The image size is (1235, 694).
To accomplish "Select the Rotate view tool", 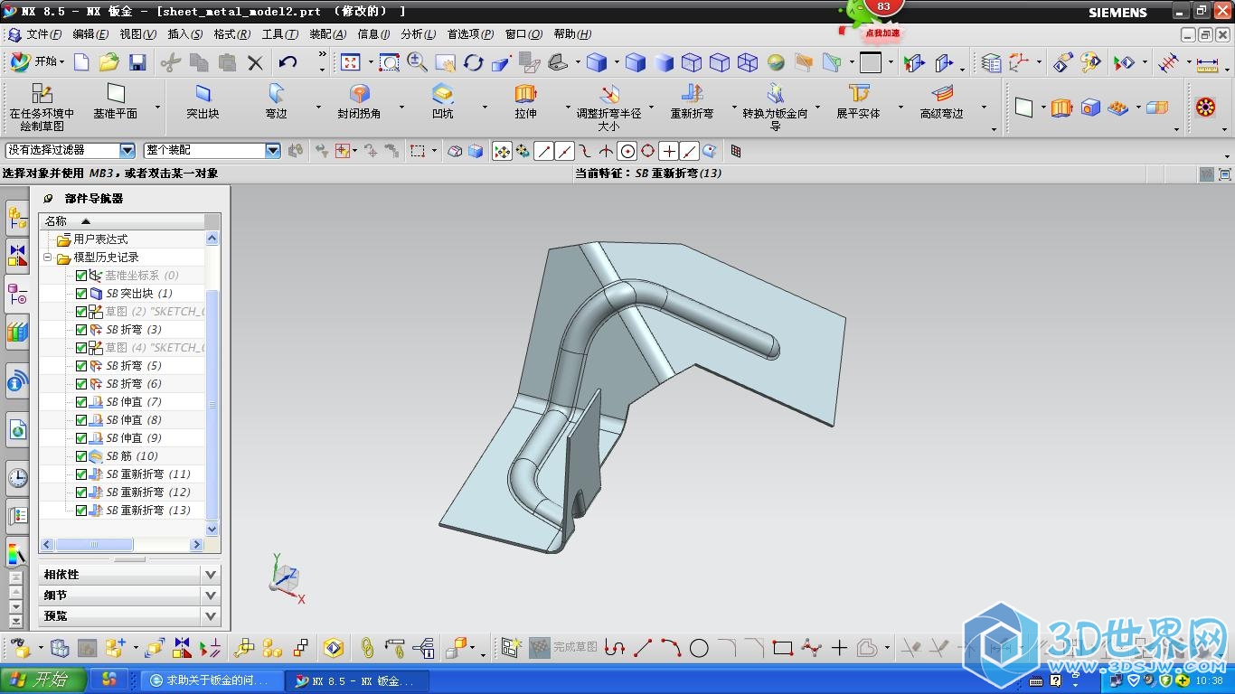I will 474,62.
